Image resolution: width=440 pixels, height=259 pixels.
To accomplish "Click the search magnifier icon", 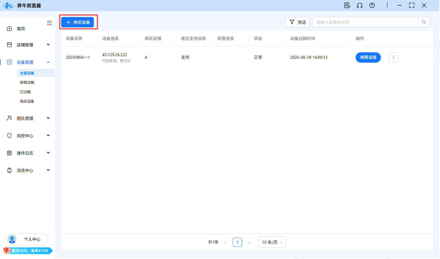I will pyautogui.click(x=424, y=22).
